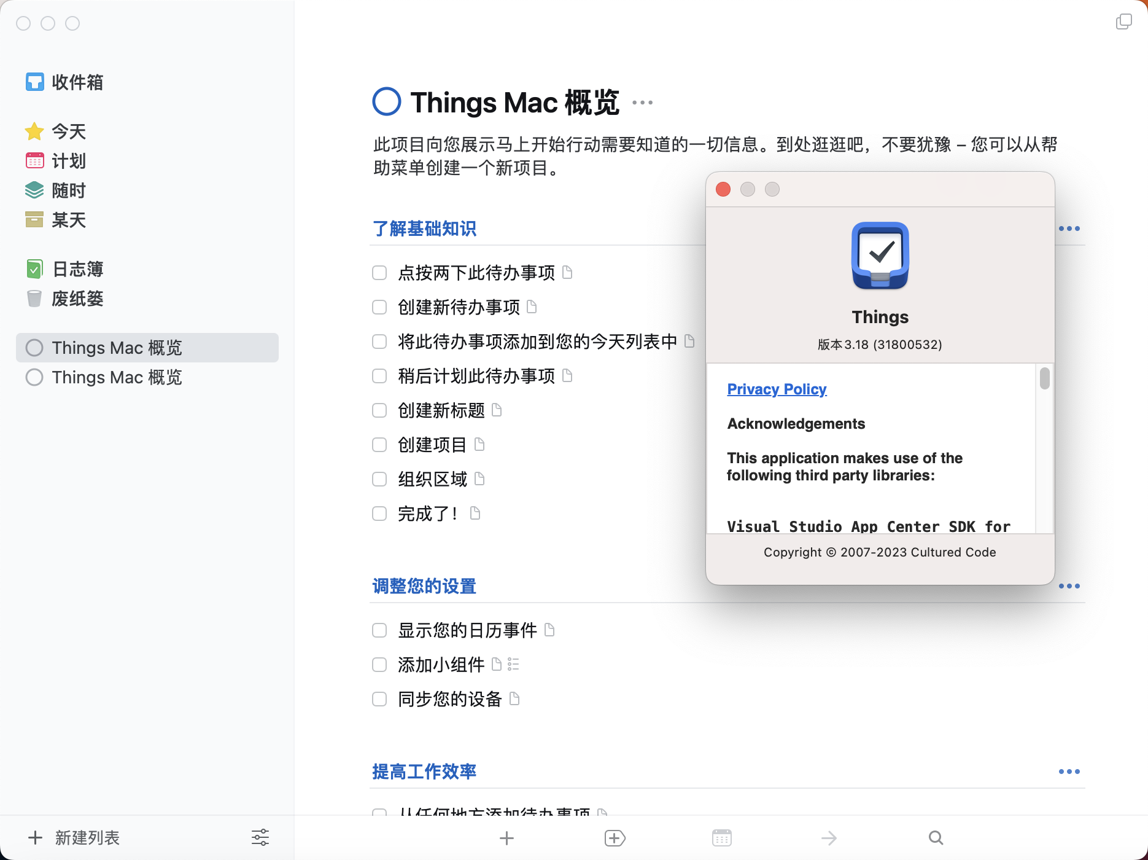Open sidebar filter settings sliders icon
Screen dimensions: 1148x860
[x=260, y=837]
